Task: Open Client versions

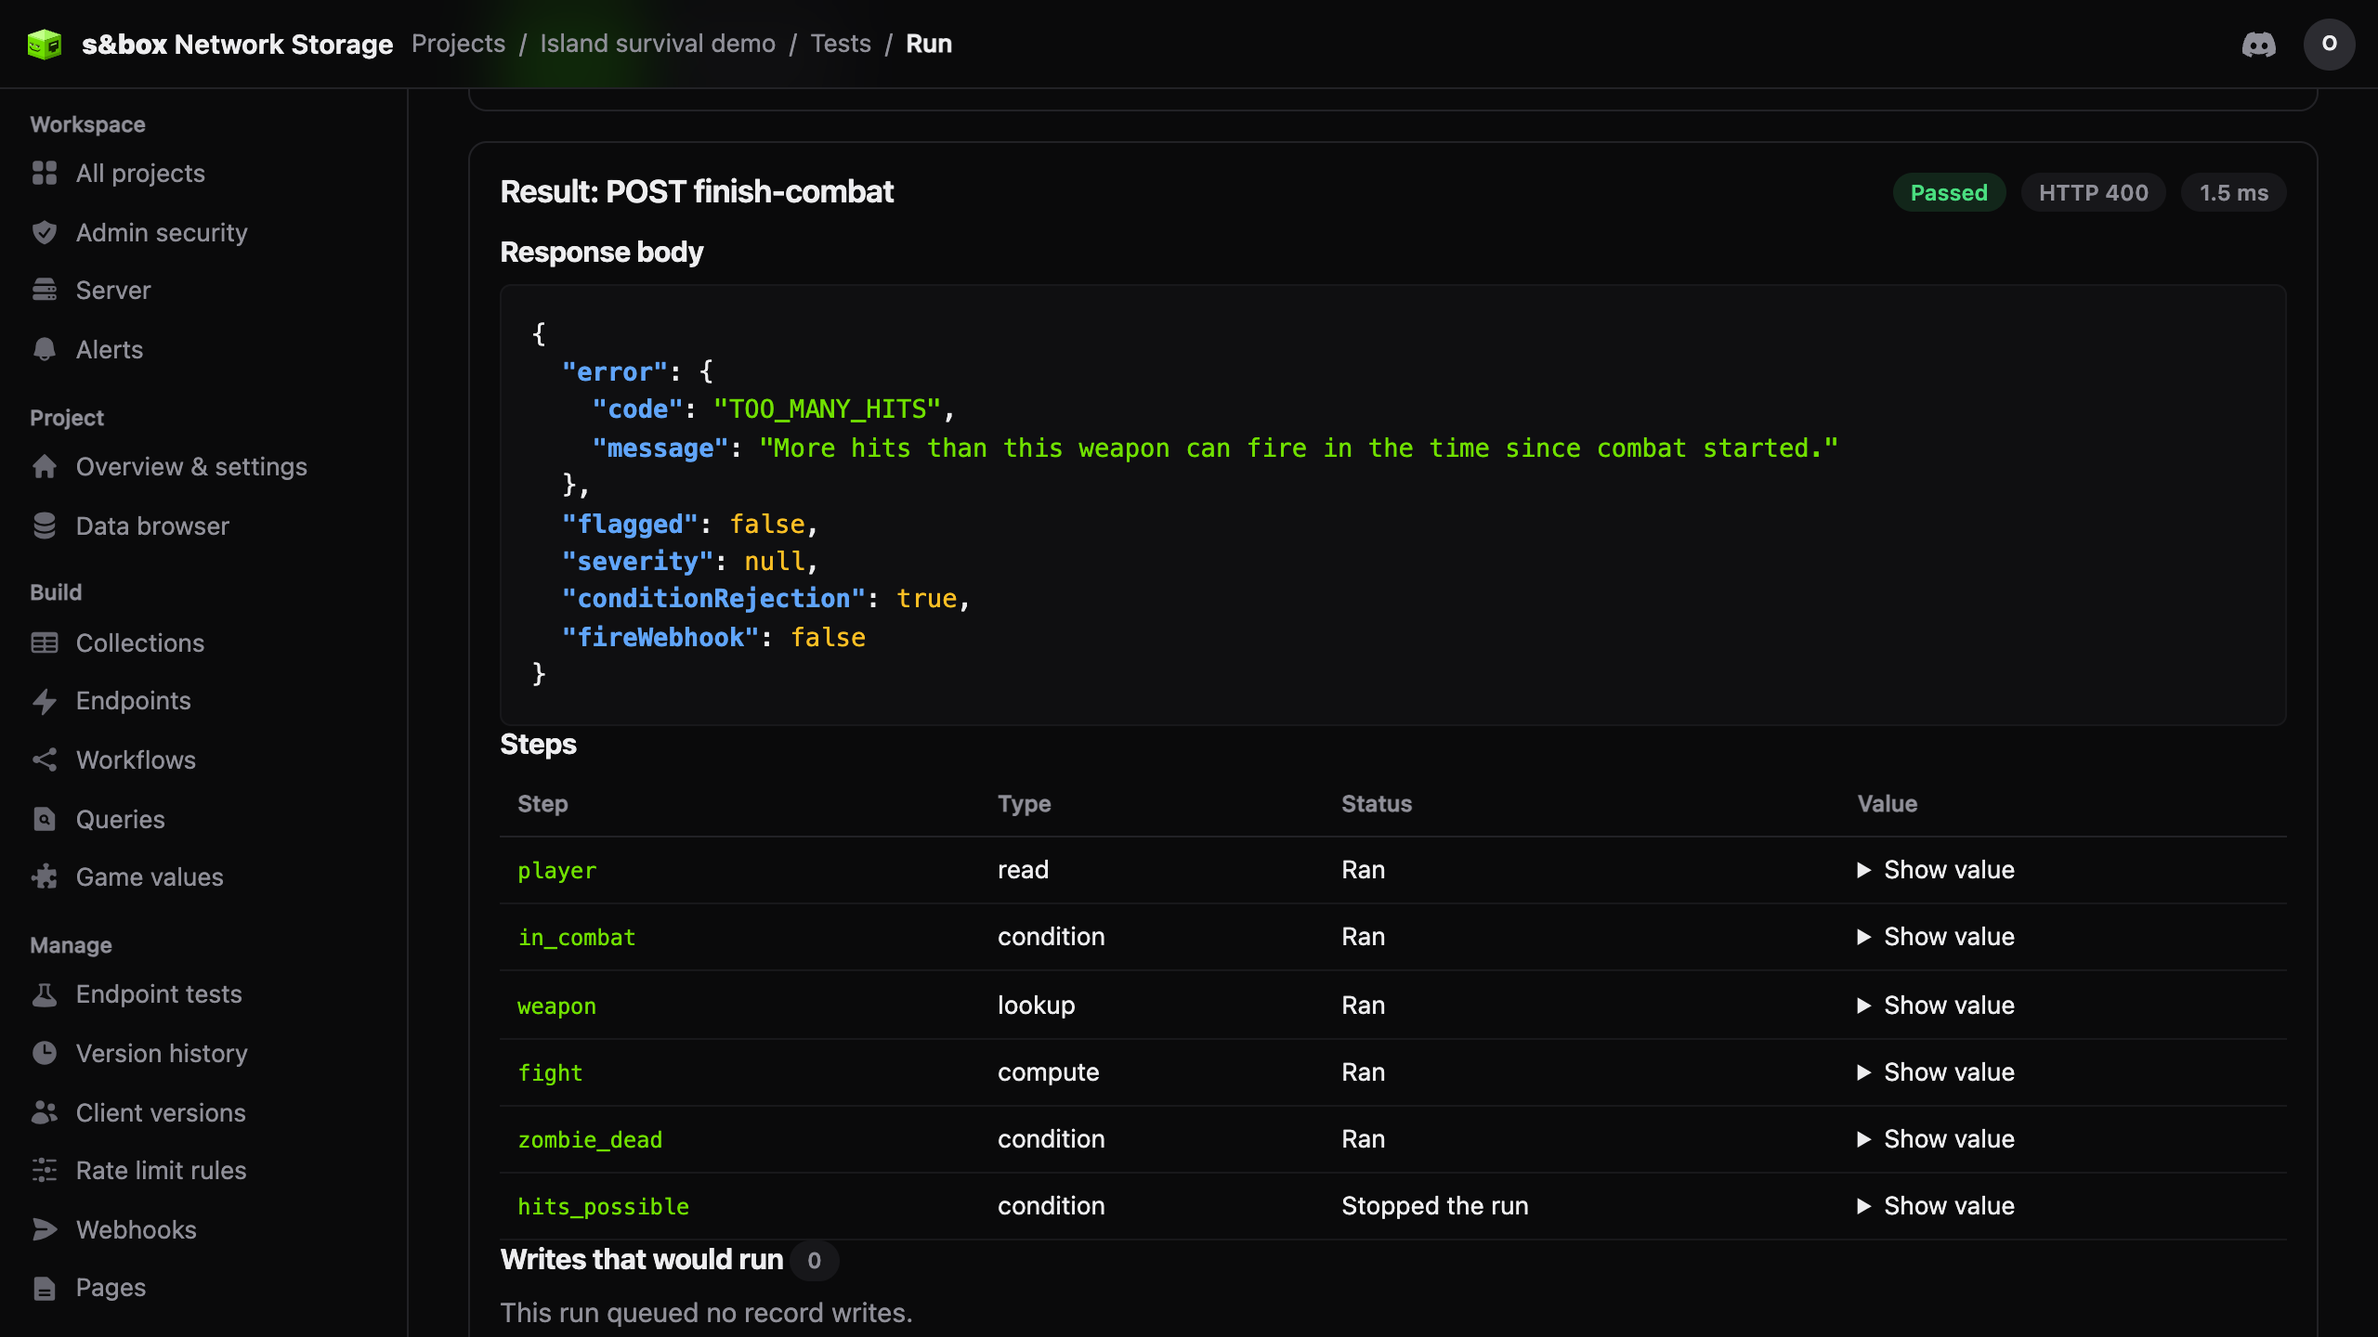Action: tap(161, 1112)
